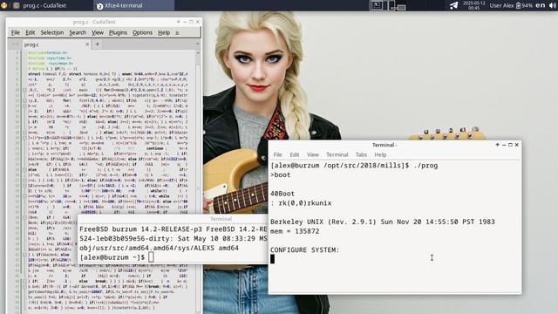Click the '>boot' line in the Terminal
This screenshot has width=558, height=314.
pyautogui.click(x=281, y=174)
